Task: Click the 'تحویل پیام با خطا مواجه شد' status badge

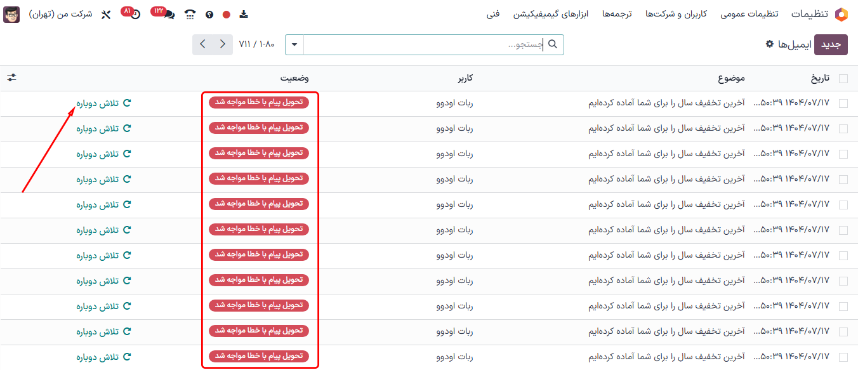Action: click(x=258, y=102)
